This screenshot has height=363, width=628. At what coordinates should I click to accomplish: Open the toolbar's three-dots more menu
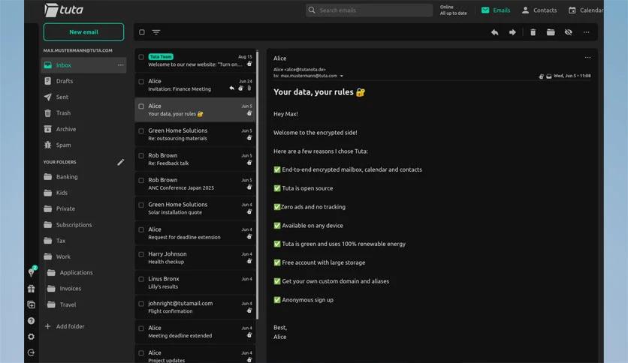[587, 32]
